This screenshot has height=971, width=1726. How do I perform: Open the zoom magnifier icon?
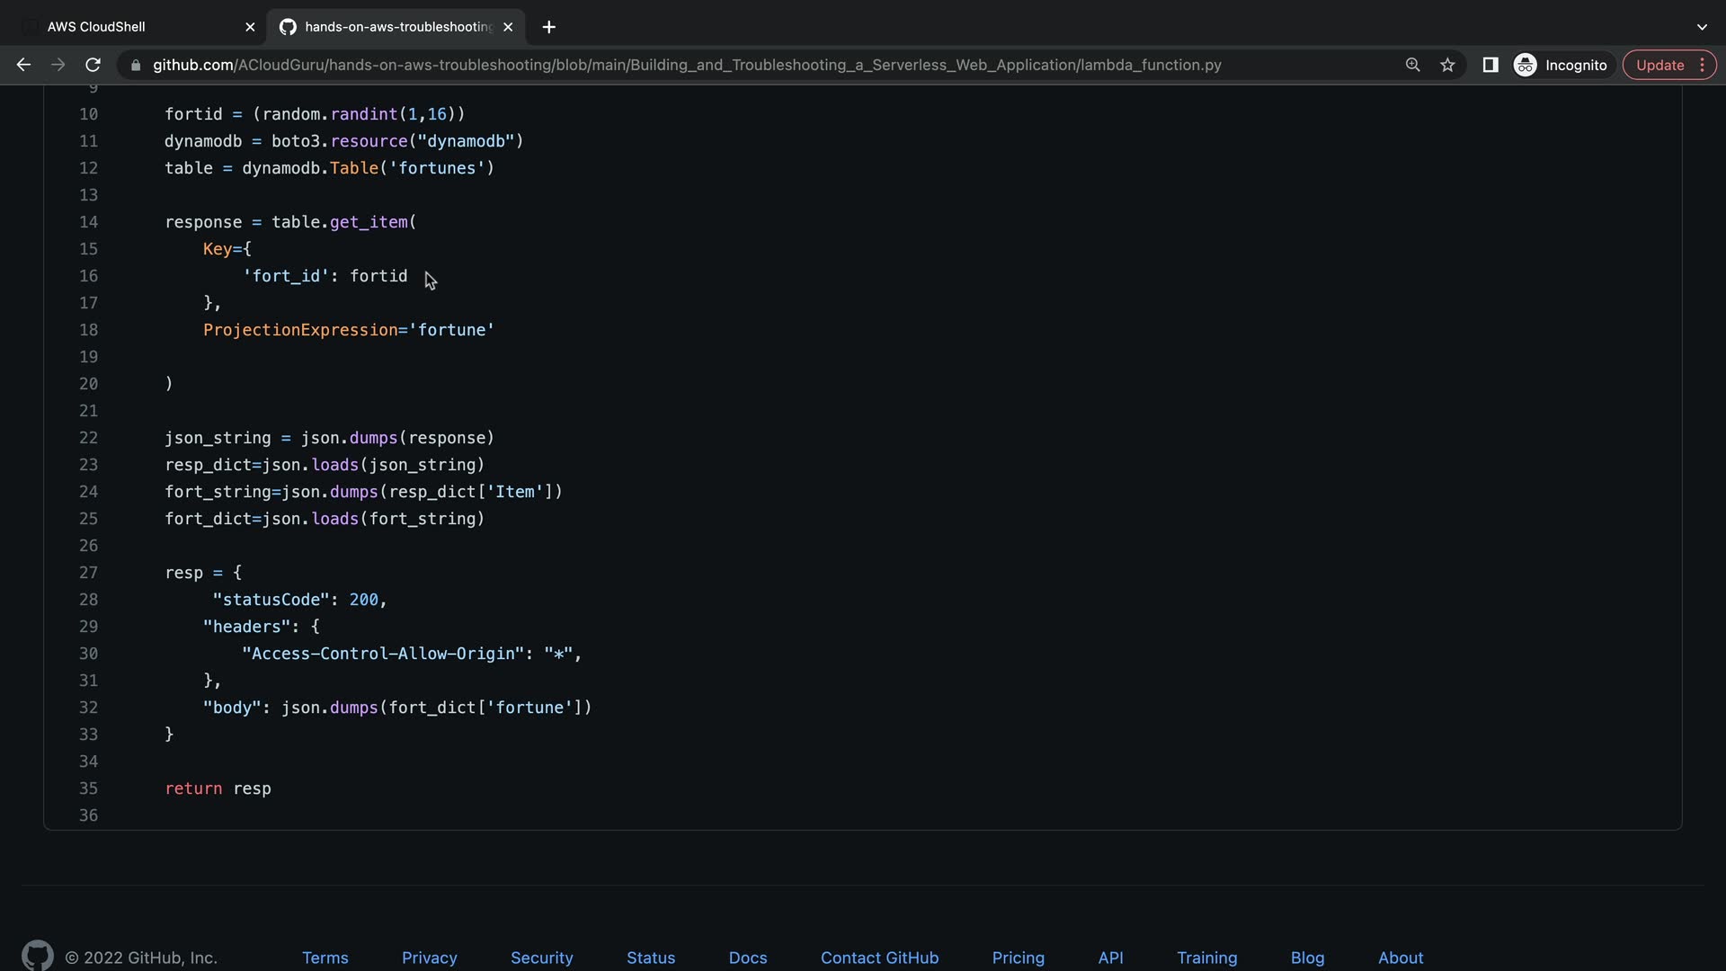tap(1412, 65)
